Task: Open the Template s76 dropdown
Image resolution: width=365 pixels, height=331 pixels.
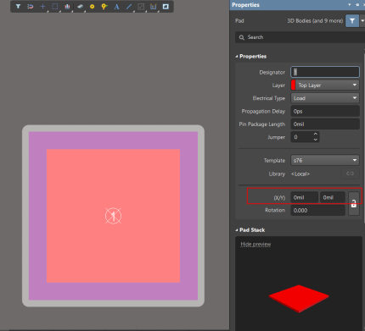Action: pos(325,160)
